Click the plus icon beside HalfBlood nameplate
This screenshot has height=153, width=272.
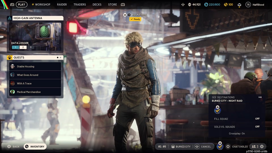coord(129,15)
